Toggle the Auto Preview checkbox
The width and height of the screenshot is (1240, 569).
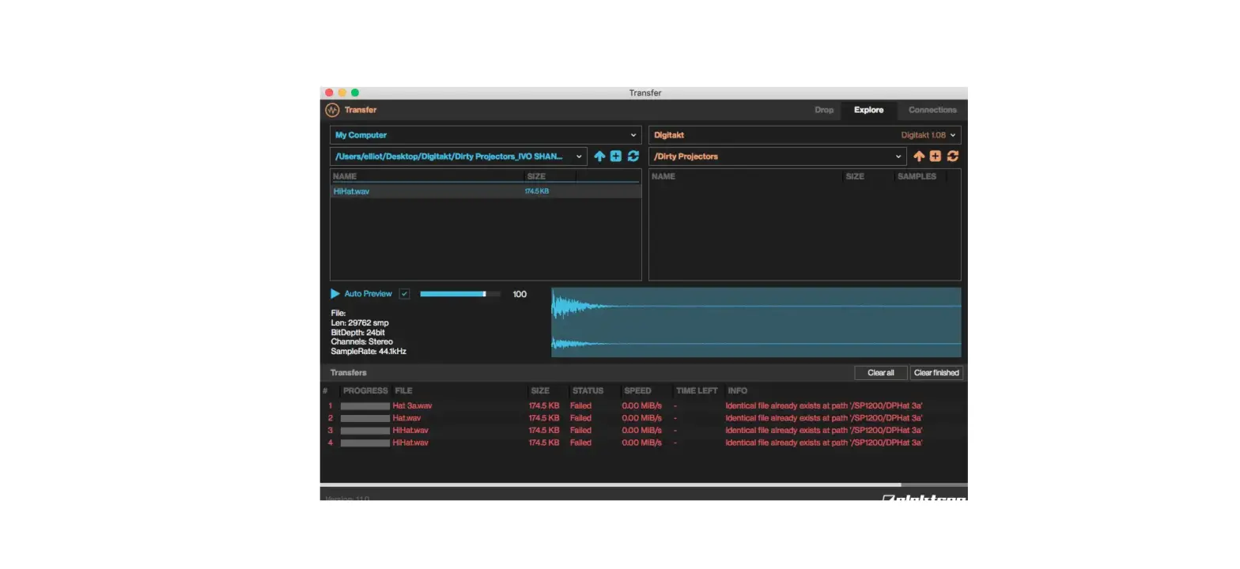[404, 294]
